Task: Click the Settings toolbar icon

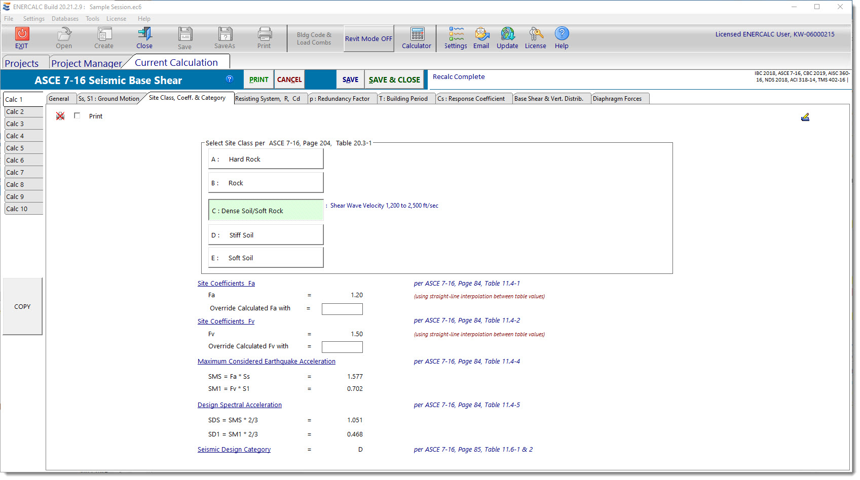Action: tap(456, 34)
